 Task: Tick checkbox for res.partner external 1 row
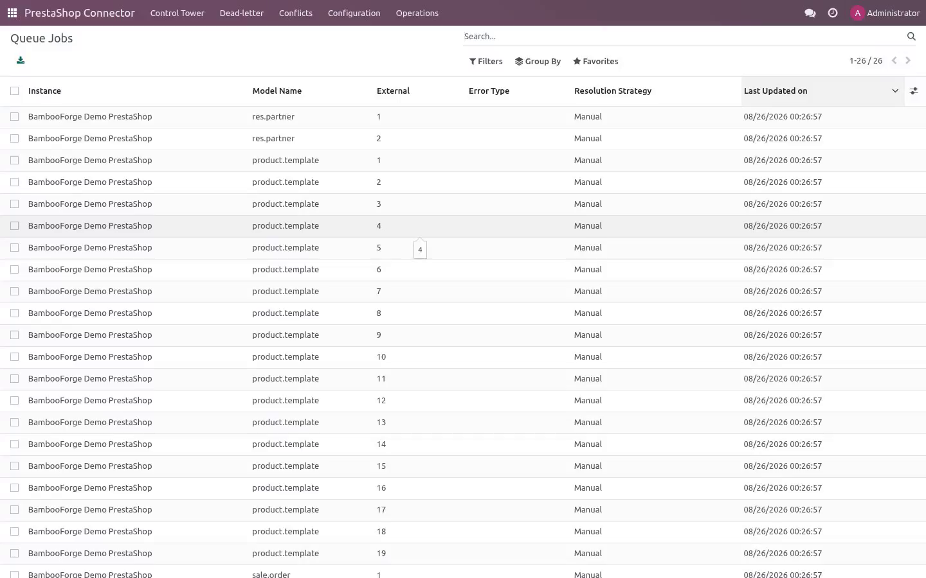tap(15, 117)
